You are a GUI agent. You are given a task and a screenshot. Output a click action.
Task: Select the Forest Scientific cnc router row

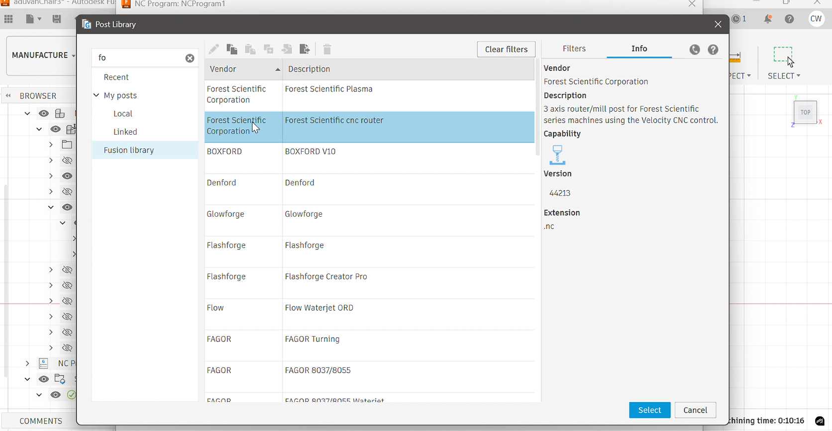point(370,127)
